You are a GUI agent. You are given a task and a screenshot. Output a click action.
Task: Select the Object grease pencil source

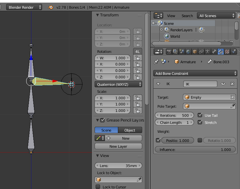click(x=130, y=130)
